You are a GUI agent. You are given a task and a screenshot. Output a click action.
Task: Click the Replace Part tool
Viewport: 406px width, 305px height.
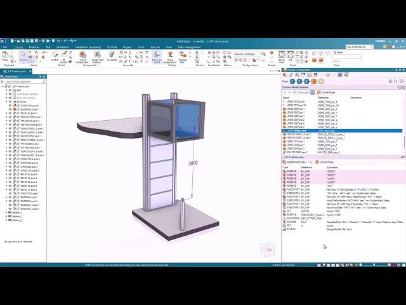[x=183, y=57]
